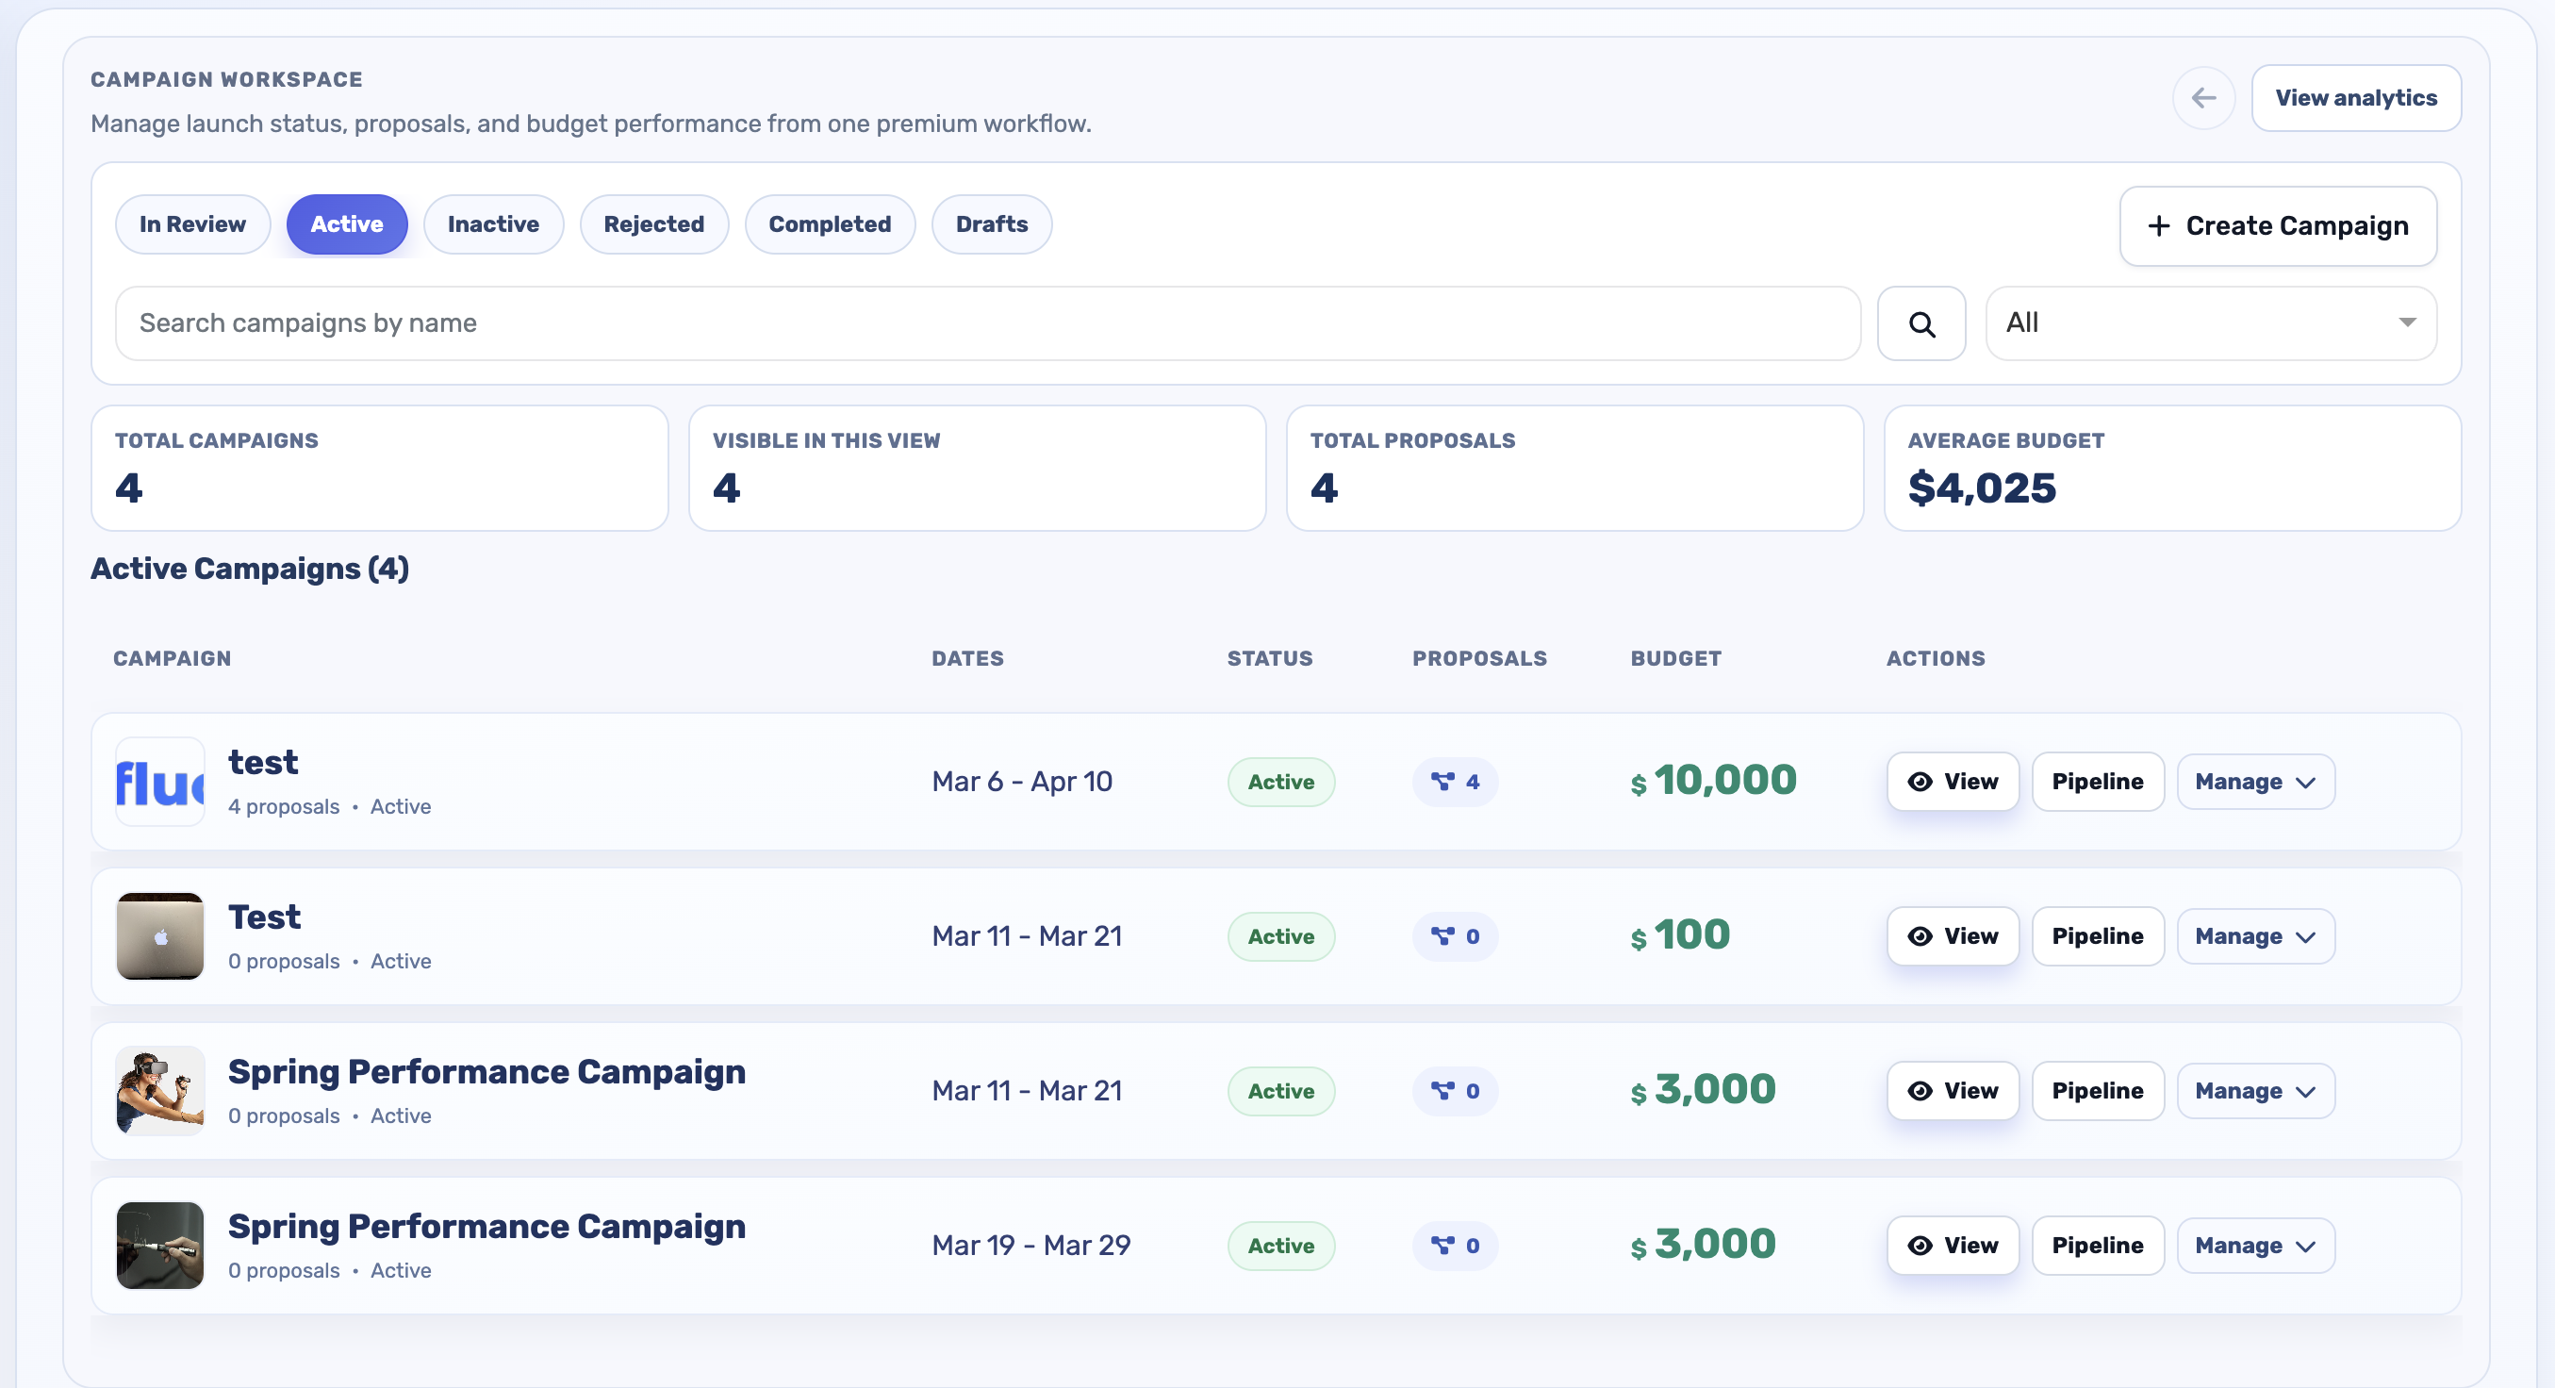
Task: Select the Drafts filter tab
Action: click(x=991, y=224)
